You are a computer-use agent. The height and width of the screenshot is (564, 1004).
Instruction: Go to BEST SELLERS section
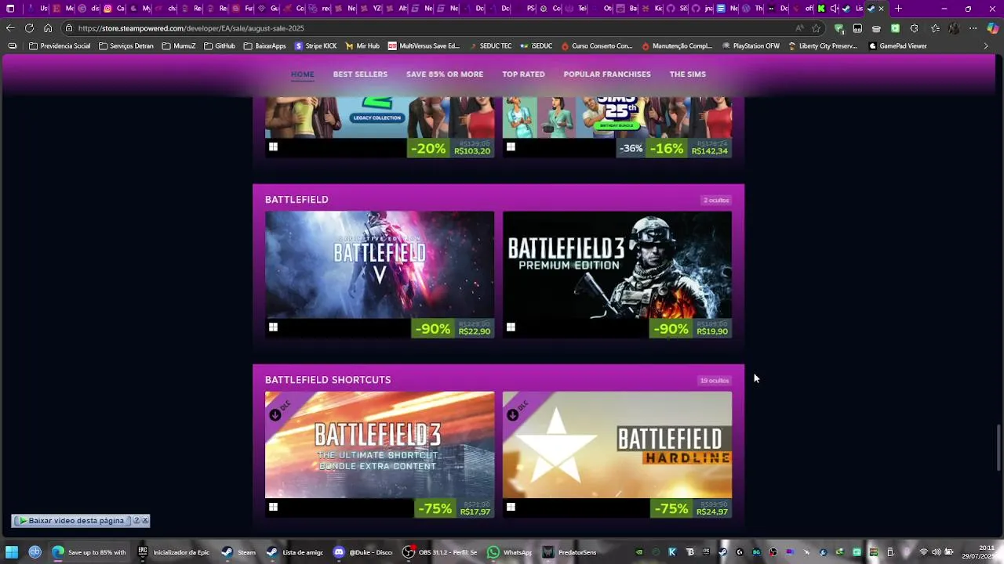click(360, 74)
